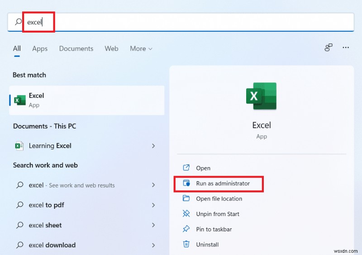This screenshot has height=255, width=362.
Task: Click the 'Best match' heading
Action: click(29, 75)
